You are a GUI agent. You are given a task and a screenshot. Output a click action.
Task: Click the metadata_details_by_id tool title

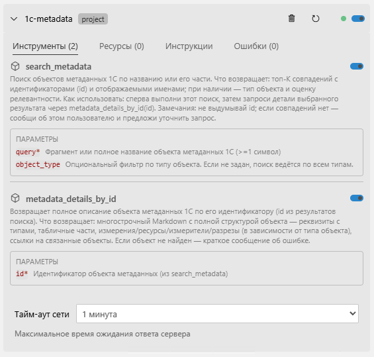pos(71,199)
